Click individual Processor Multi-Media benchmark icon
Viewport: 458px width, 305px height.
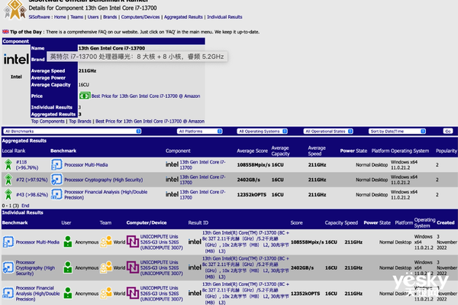tap(8, 242)
